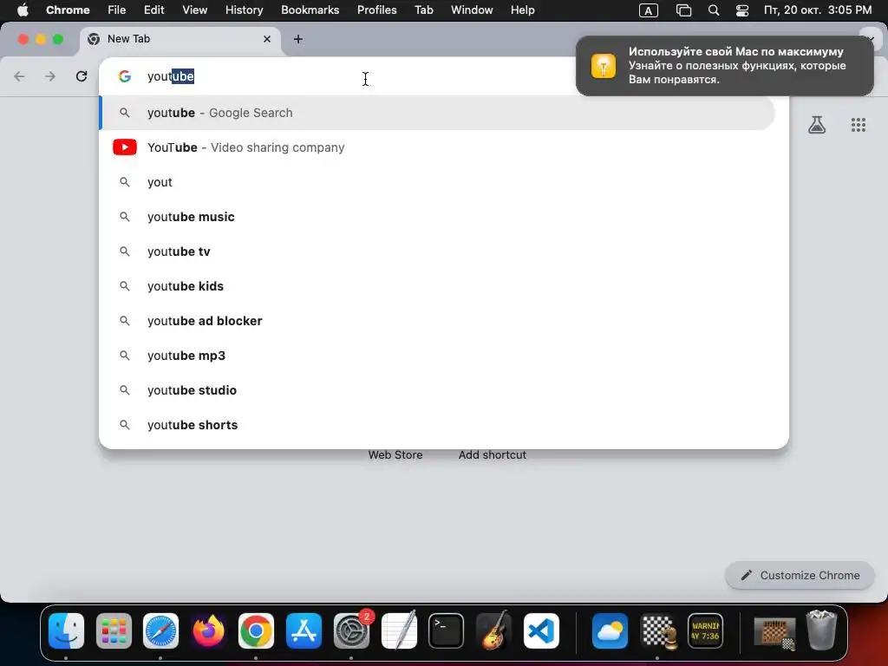Open Weather app from the Dock
Screen dimensions: 888x666
click(x=610, y=630)
